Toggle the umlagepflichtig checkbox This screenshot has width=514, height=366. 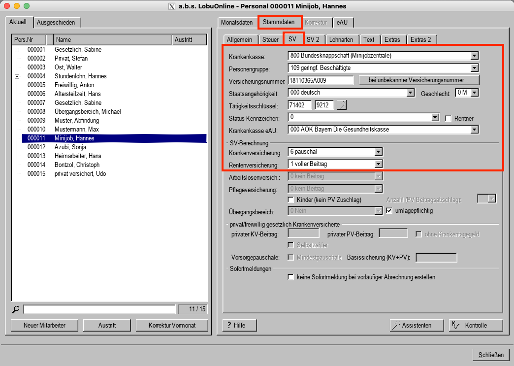coord(389,211)
